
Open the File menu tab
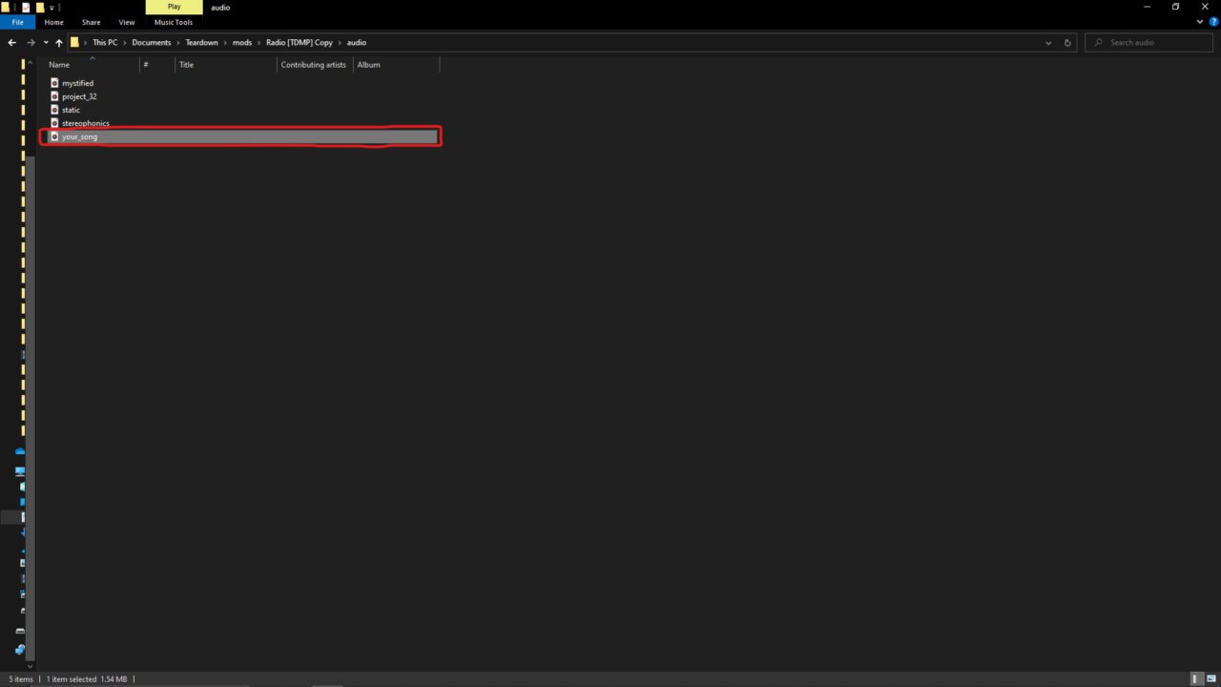point(17,22)
